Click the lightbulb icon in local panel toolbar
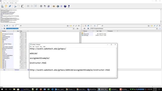The width and height of the screenshot is (162, 91). pyautogui.click(x=71, y=26)
